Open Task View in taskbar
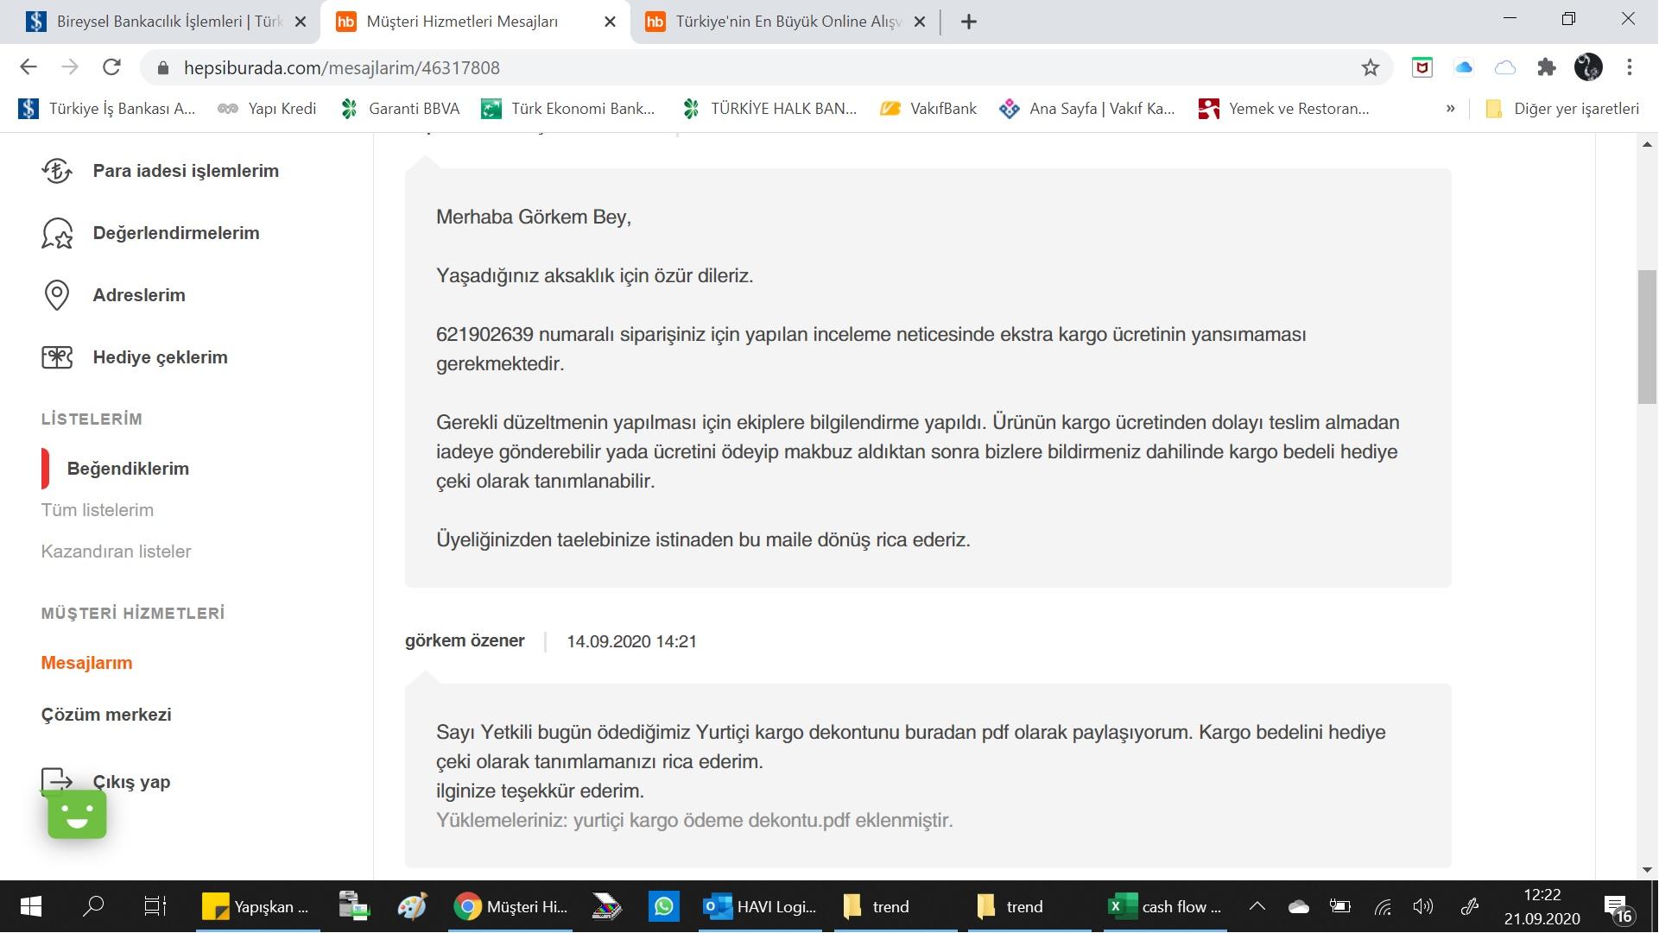Viewport: 1659px width, 933px height. pyautogui.click(x=155, y=906)
